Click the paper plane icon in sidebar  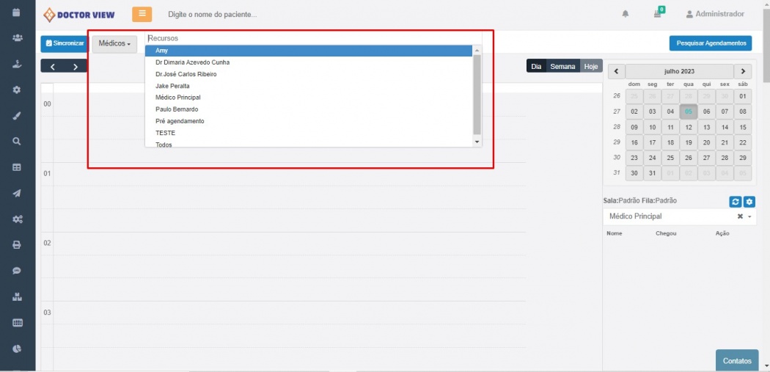tap(17, 193)
